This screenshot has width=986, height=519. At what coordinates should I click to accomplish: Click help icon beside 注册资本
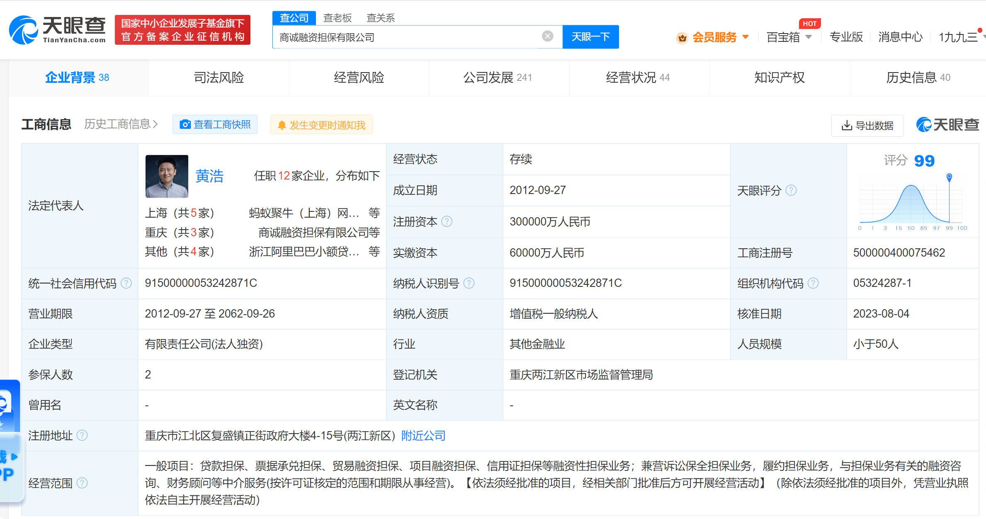coord(447,221)
